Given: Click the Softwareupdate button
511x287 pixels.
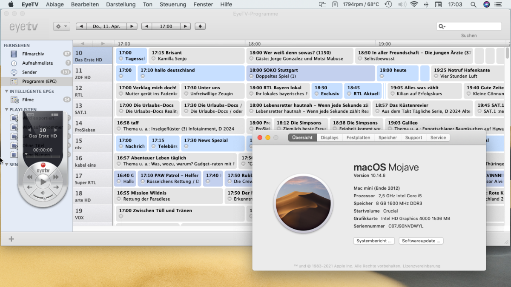Looking at the screenshot, I should [x=421, y=241].
